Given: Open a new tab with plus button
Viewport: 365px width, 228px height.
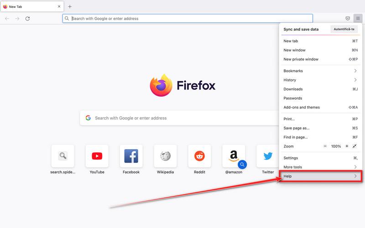Looking at the screenshot, I should click(70, 6).
